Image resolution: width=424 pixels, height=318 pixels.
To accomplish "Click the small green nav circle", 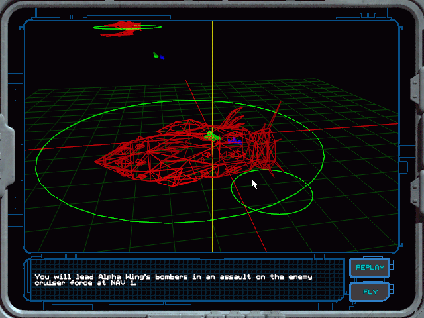I will point(272,192).
